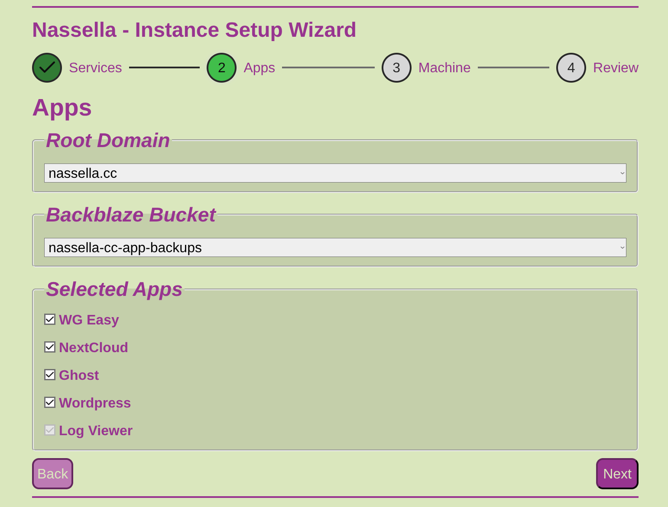Click the disabled Log Viewer checkbox
Screen dimensions: 668x507
point(50,430)
